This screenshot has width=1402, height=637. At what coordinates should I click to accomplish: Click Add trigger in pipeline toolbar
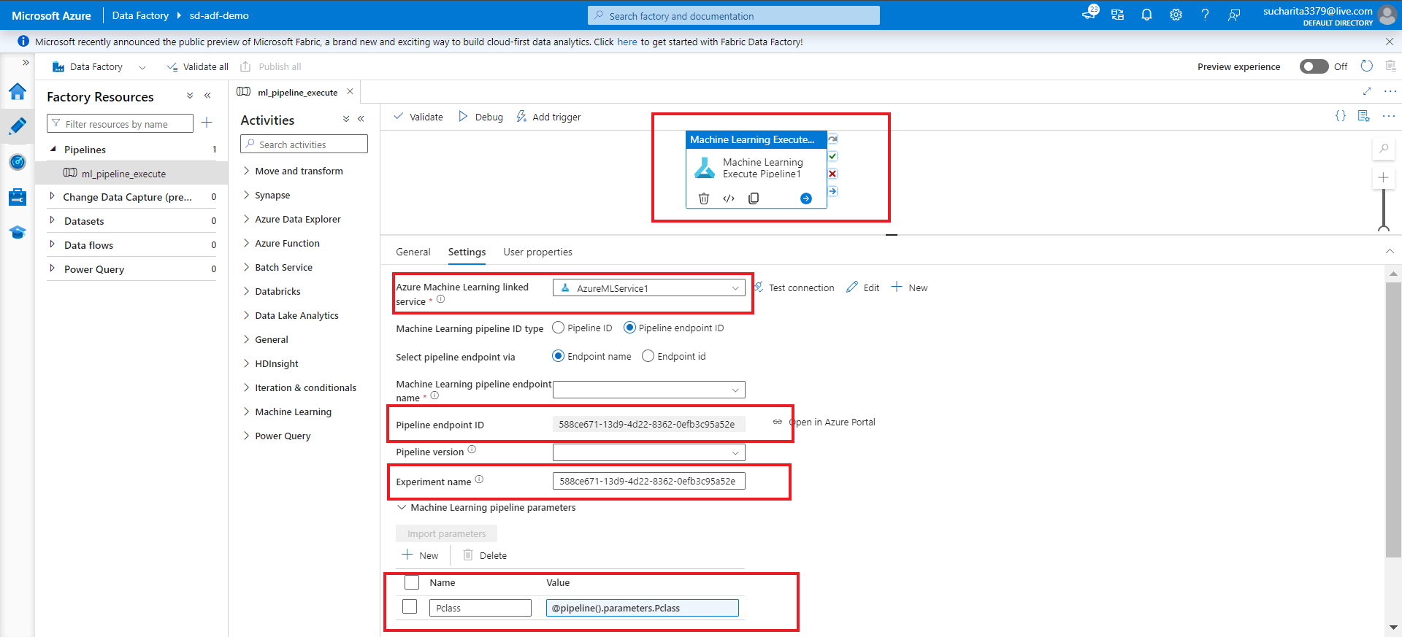(x=548, y=117)
